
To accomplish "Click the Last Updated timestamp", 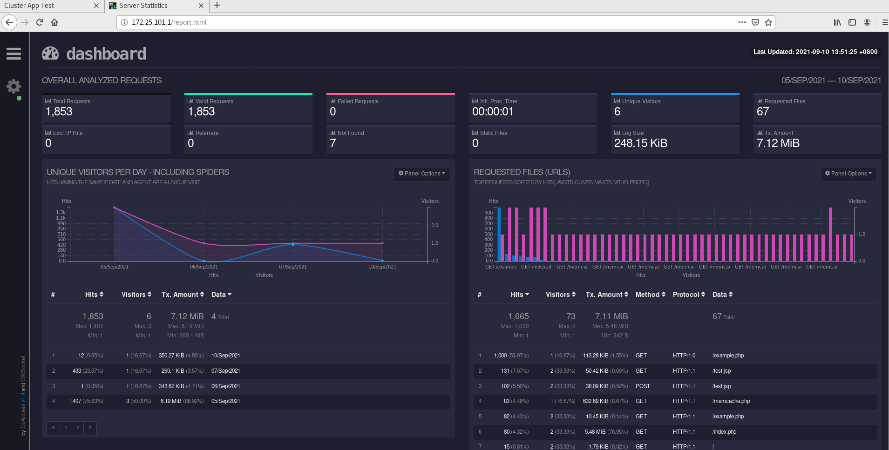I will (815, 52).
